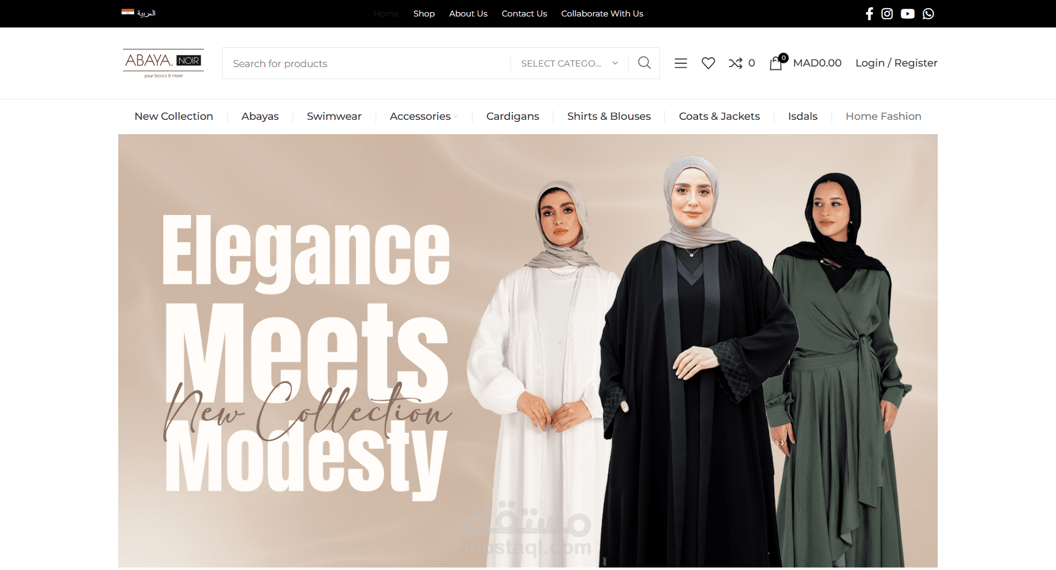
Task: Focus the Search for products field
Action: 366,63
